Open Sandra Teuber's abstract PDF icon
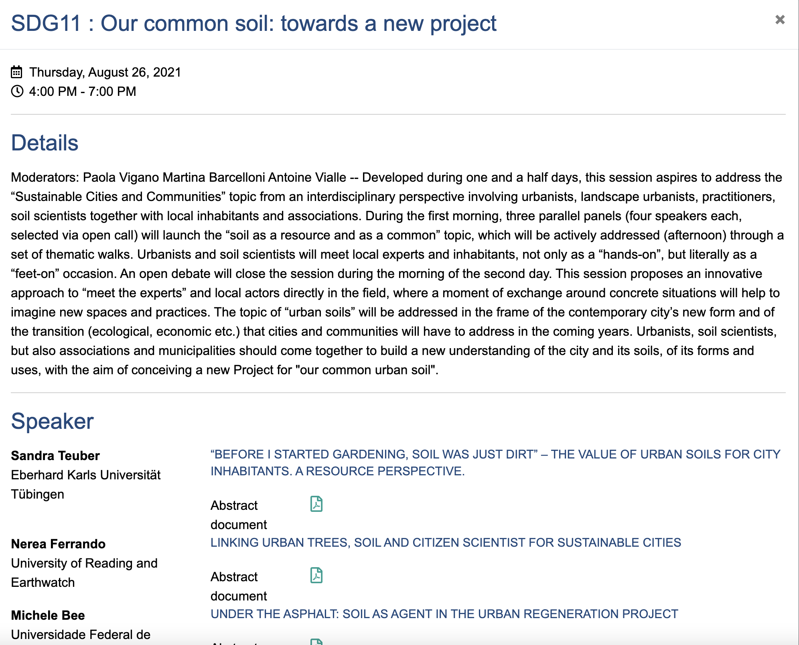This screenshot has width=799, height=645. [x=316, y=504]
